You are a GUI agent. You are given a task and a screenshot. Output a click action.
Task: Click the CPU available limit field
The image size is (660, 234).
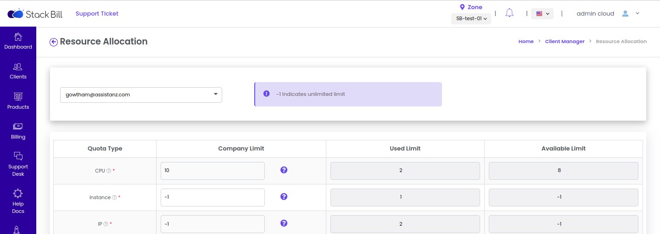pyautogui.click(x=564, y=171)
